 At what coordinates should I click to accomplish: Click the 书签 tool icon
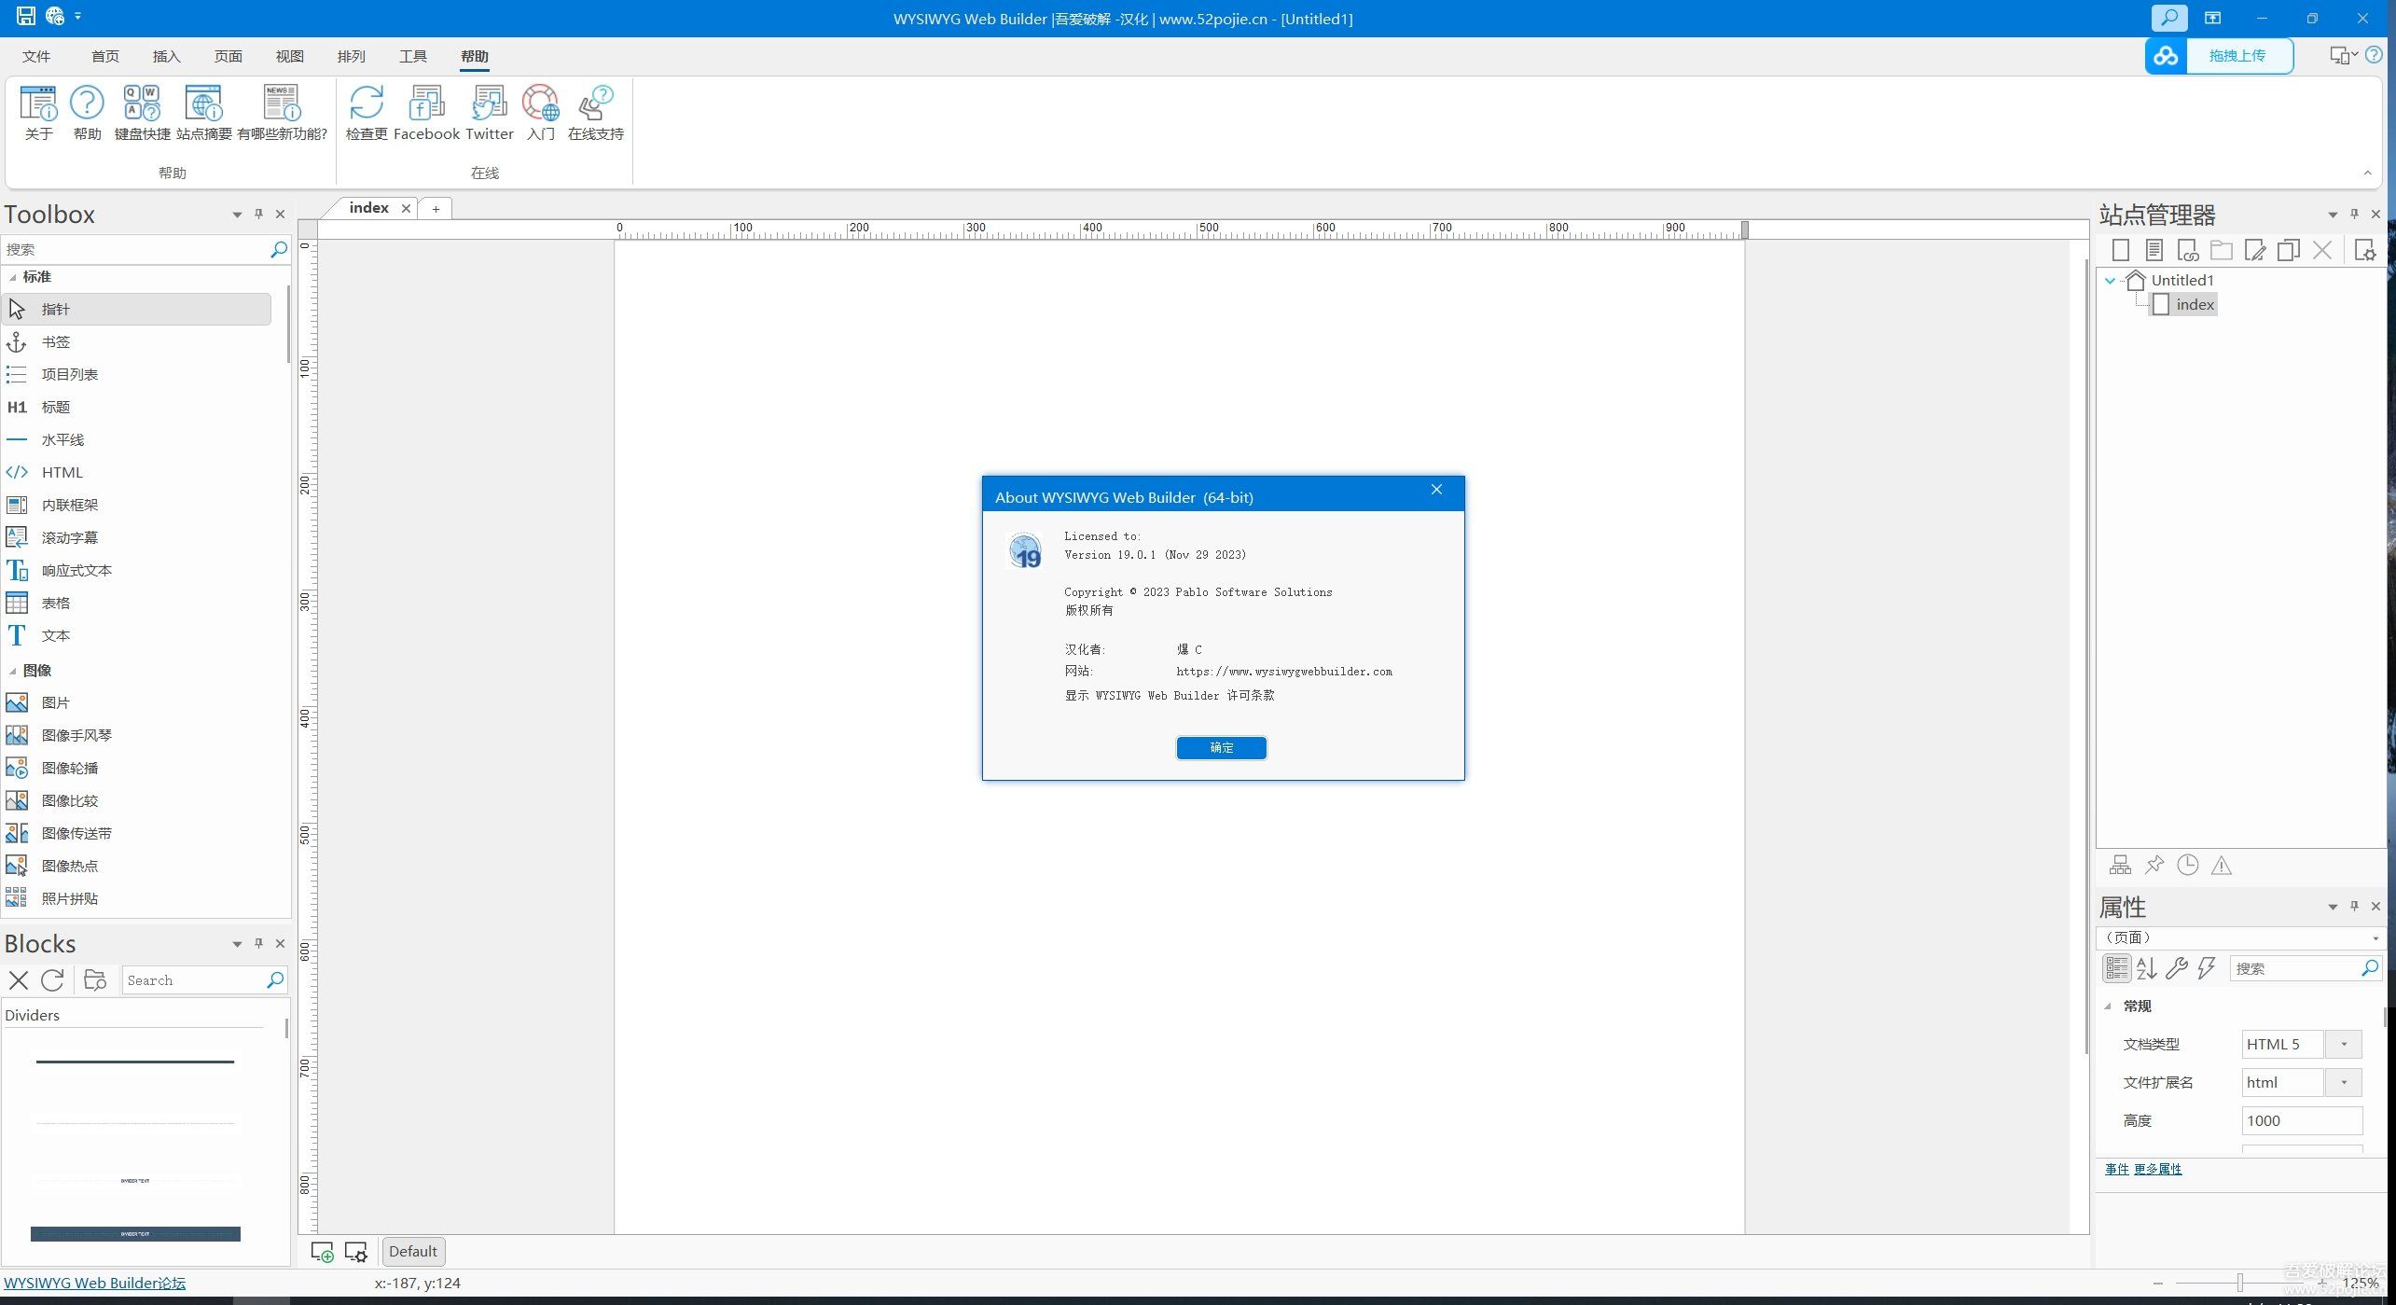pos(18,340)
